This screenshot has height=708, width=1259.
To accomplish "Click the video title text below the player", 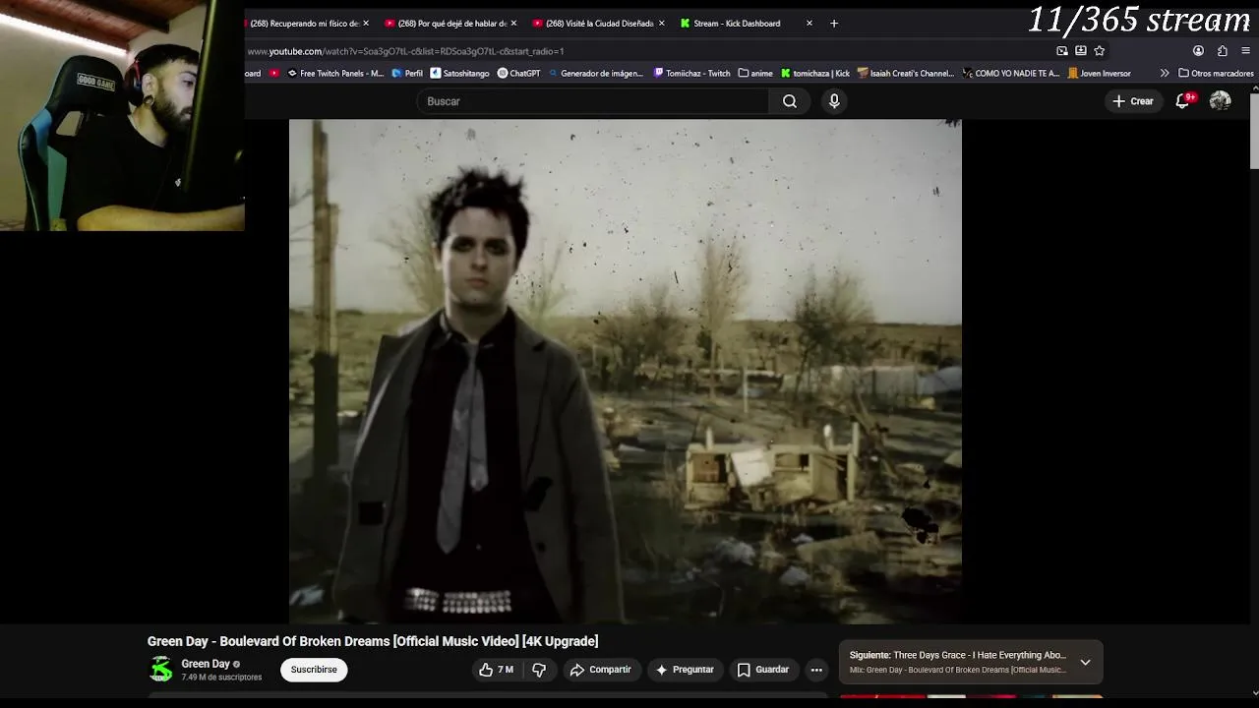I will pos(373,641).
